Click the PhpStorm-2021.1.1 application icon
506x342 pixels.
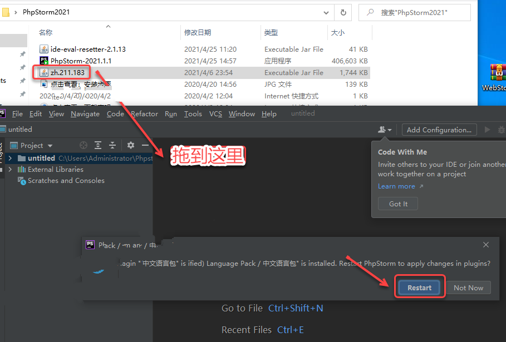point(44,61)
